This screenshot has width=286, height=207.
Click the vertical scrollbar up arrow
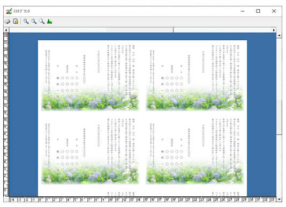click(x=279, y=35)
